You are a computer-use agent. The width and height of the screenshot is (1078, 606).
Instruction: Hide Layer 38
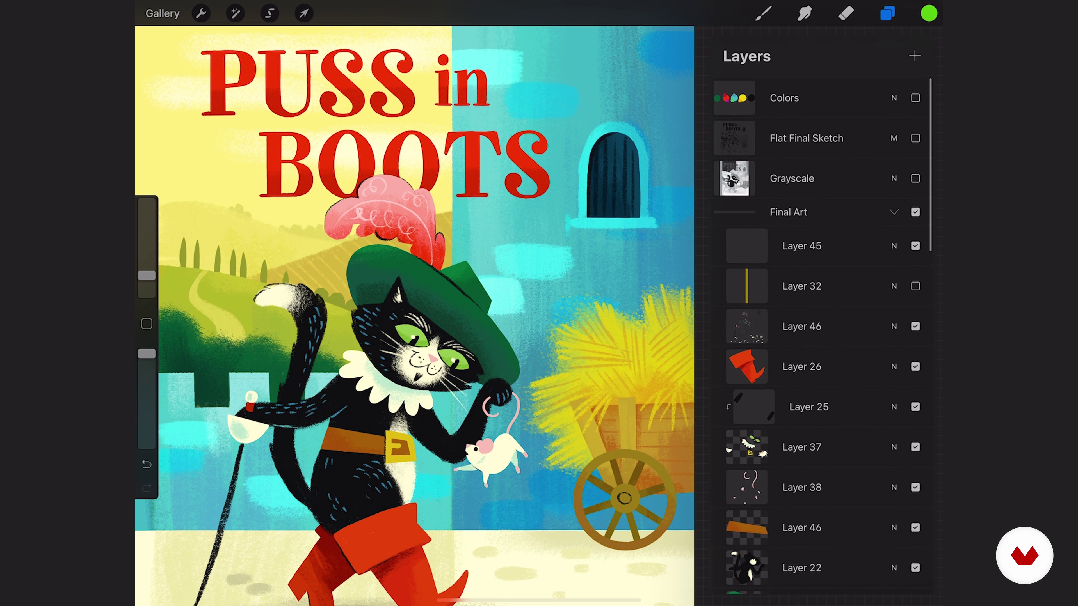pos(915,487)
